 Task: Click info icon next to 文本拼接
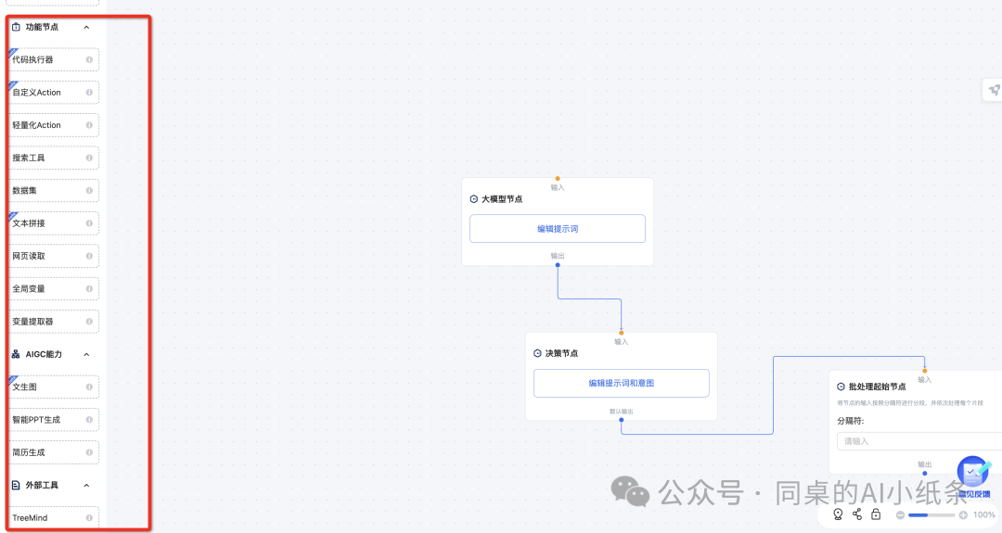(x=89, y=223)
